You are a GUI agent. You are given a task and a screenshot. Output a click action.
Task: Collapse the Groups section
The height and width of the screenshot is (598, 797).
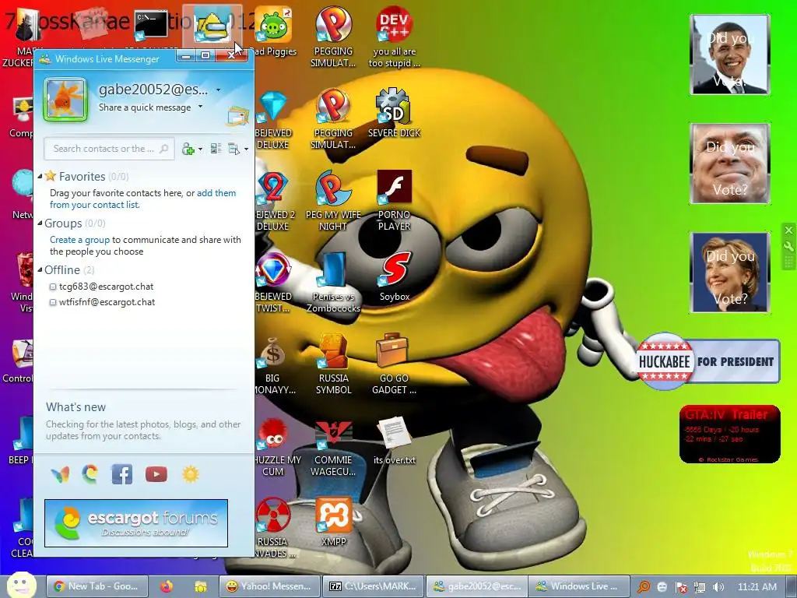pos(40,223)
